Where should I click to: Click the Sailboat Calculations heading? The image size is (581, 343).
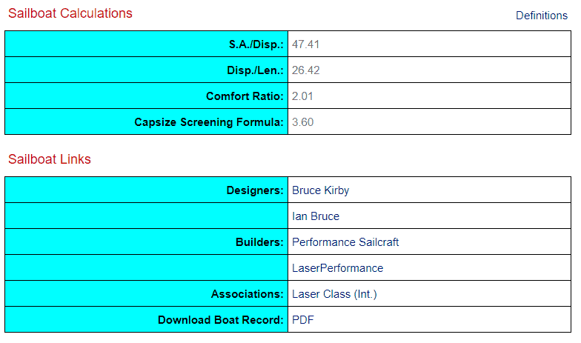tap(70, 13)
